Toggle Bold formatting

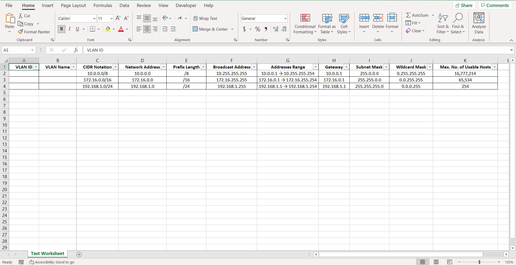pyautogui.click(x=62, y=29)
